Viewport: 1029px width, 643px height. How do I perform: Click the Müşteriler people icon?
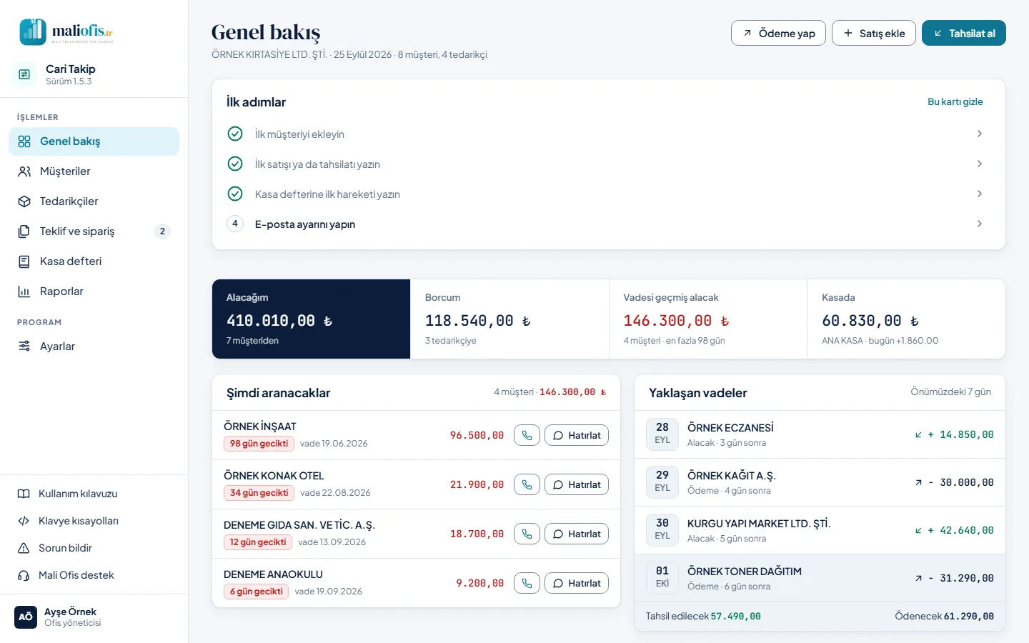pos(24,171)
